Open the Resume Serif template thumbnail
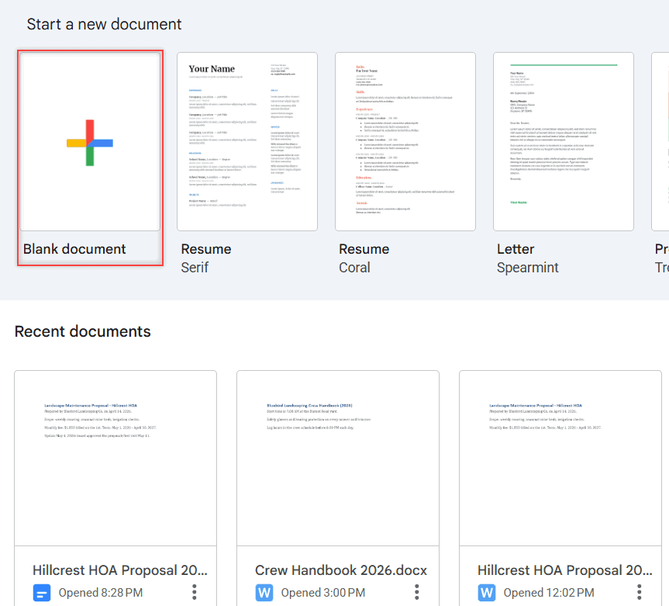 pos(247,141)
